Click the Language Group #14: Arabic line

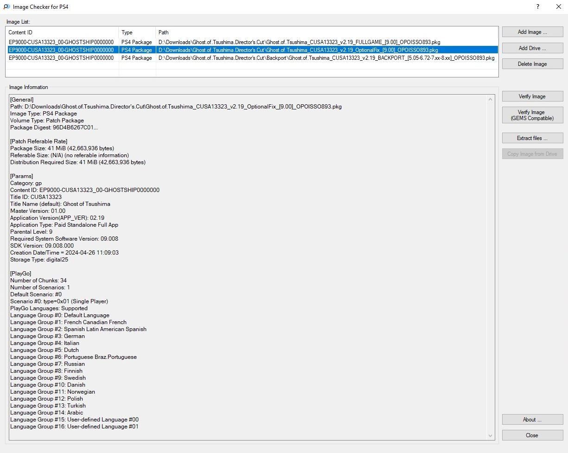point(47,413)
